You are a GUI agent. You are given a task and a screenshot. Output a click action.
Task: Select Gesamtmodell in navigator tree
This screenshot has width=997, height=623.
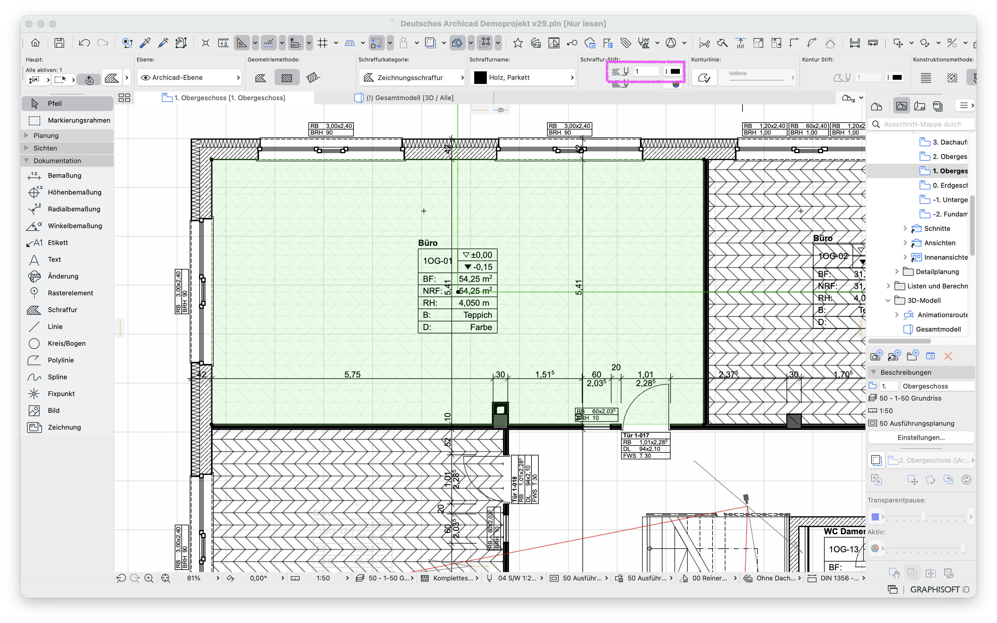pos(933,329)
